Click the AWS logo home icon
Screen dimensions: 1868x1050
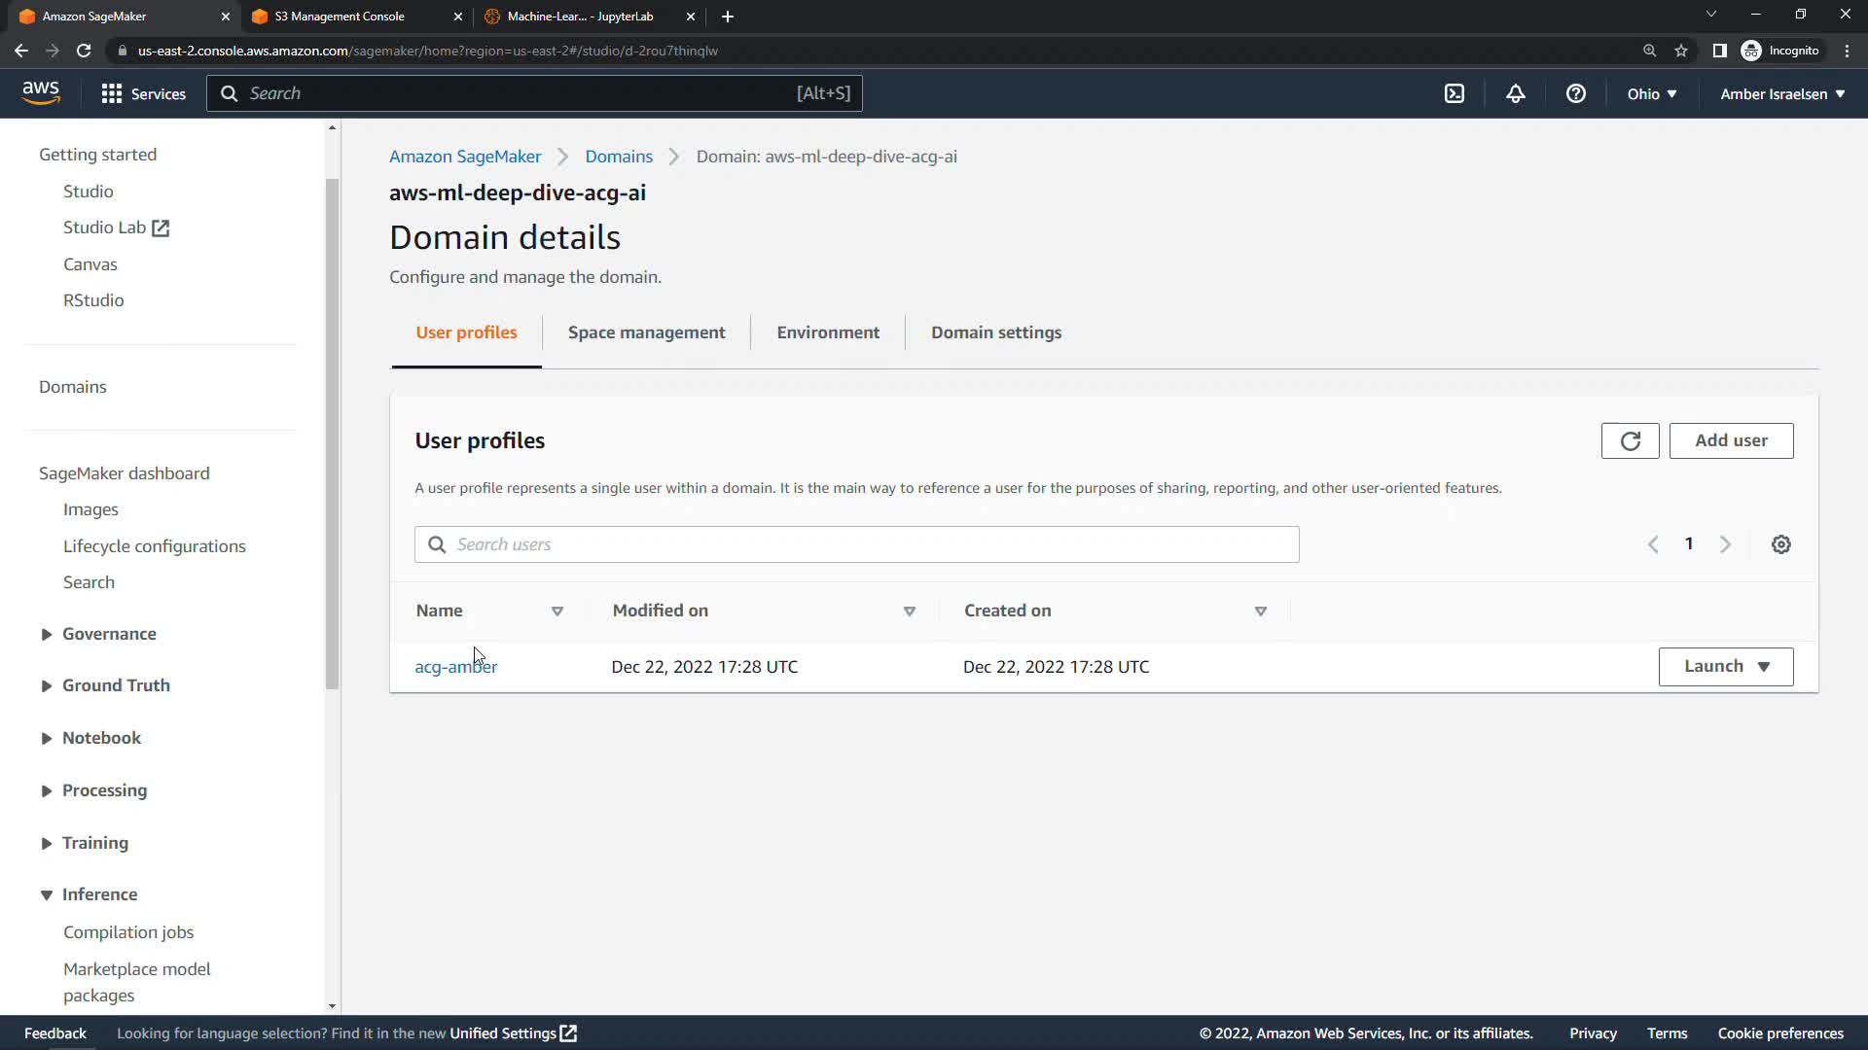(x=41, y=93)
